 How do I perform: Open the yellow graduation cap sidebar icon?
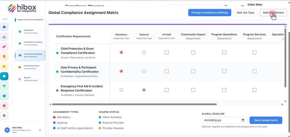pos(4,66)
